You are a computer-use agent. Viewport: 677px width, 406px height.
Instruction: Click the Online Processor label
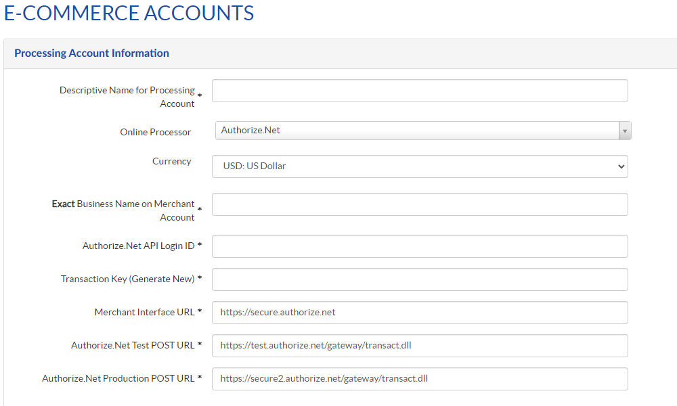(x=156, y=132)
